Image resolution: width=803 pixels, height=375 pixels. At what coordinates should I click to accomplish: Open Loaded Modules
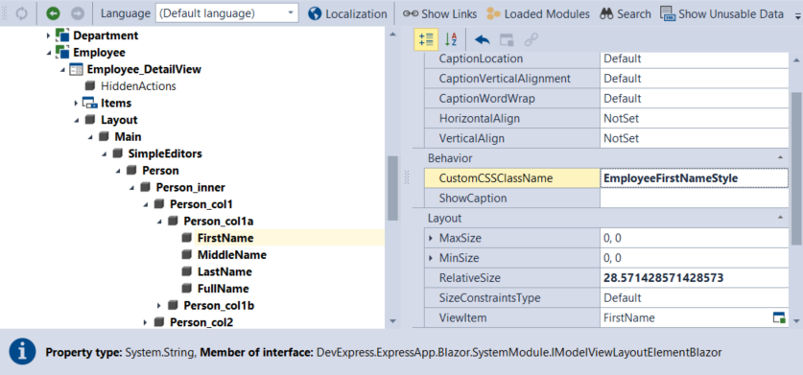click(537, 13)
